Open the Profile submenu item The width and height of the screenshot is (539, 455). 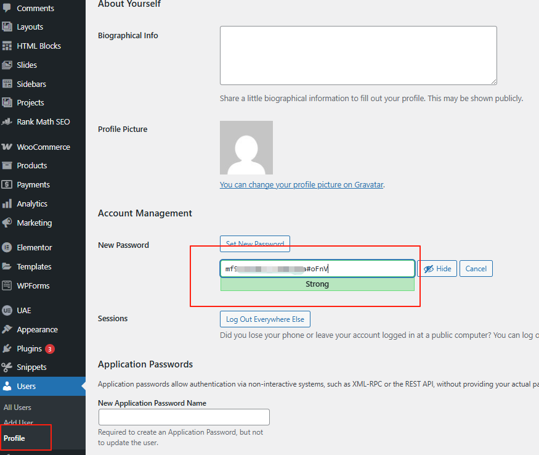point(14,438)
